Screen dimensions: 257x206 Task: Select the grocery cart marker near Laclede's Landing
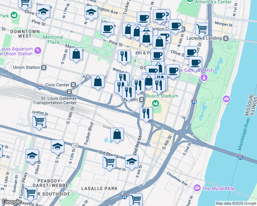pos(202,31)
